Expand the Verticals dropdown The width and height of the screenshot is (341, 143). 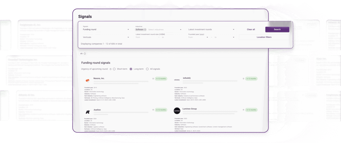[x=105, y=37]
